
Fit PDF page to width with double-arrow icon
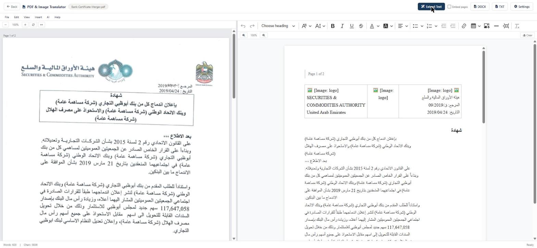point(41,25)
